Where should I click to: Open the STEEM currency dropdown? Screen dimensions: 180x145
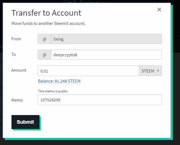(150, 71)
